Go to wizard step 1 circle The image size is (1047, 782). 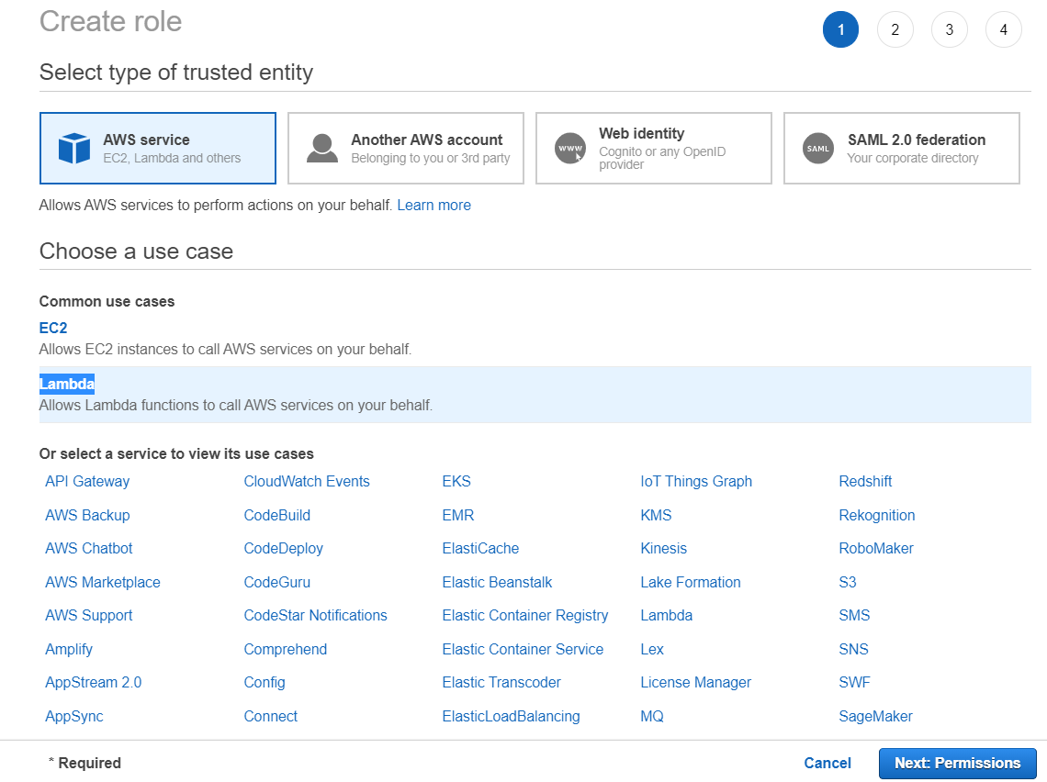[840, 29]
